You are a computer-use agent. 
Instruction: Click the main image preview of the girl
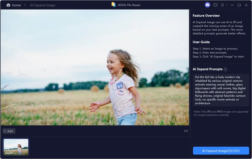click(x=95, y=67)
